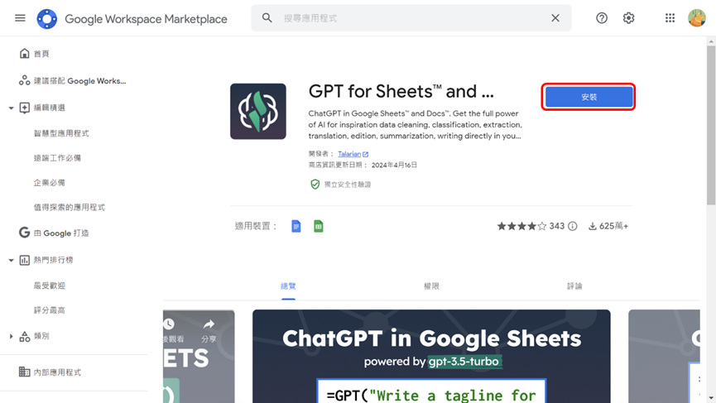Select 編輯精選 in the sidebar

pos(50,108)
